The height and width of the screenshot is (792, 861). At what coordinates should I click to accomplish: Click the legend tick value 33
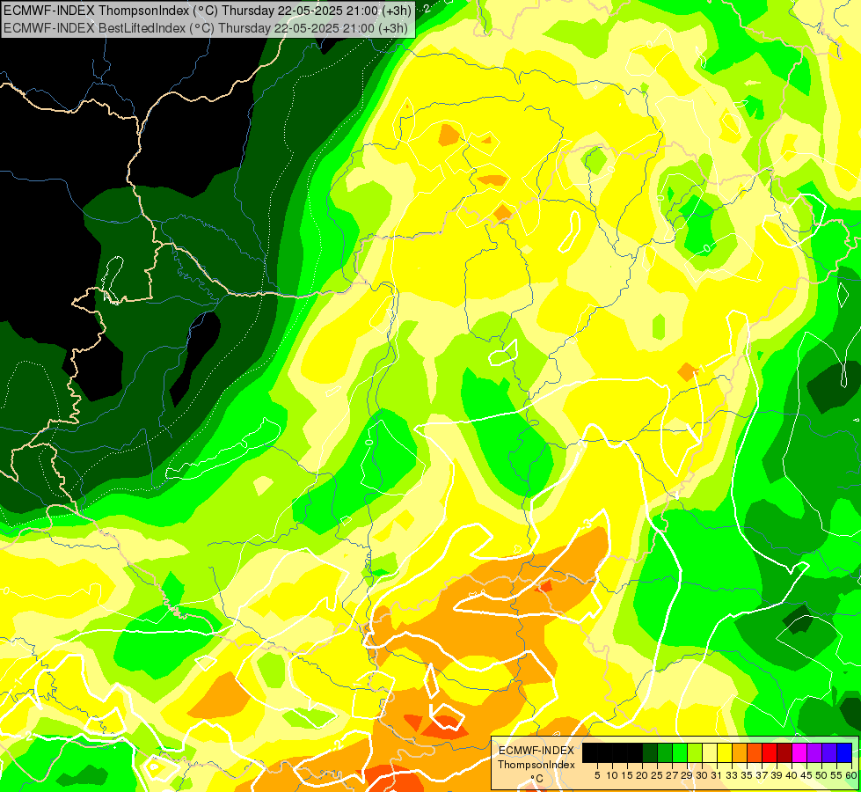(732, 775)
